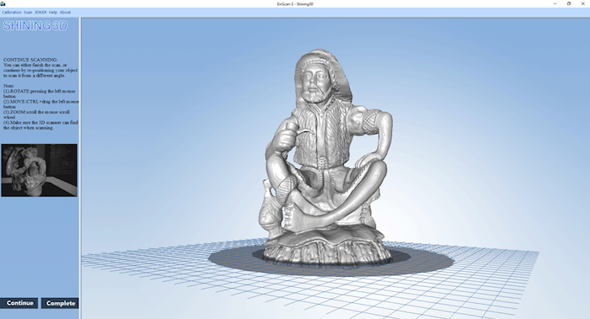
Task: Open the Scan menu
Action: pos(28,13)
